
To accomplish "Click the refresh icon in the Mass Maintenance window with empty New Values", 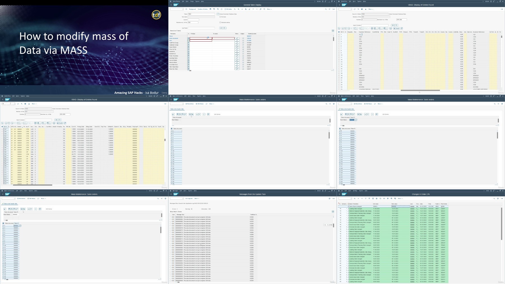I will 206,104.
